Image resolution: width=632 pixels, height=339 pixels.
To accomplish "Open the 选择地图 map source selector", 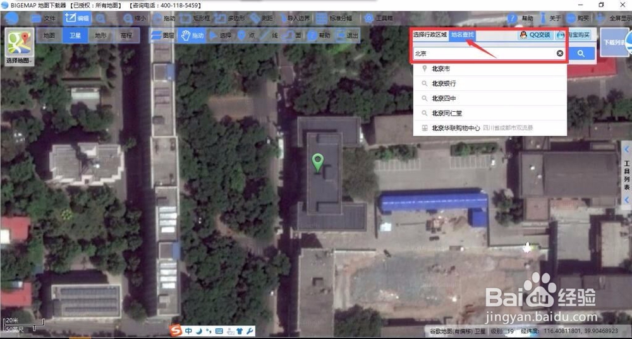I will pos(18,47).
